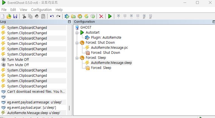Click the Undo arrow in the toolbar
215x118 pixels.
[x=52, y=16]
